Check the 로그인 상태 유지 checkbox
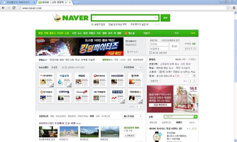This screenshot has width=237, height=142. tap(151, 53)
